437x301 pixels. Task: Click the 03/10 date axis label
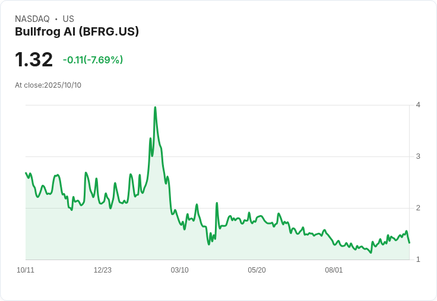pos(180,270)
